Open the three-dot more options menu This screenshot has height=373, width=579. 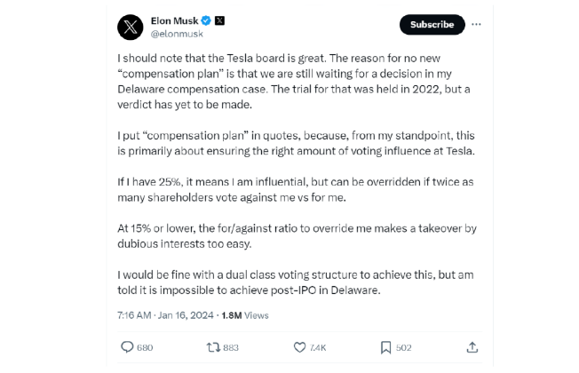[476, 24]
